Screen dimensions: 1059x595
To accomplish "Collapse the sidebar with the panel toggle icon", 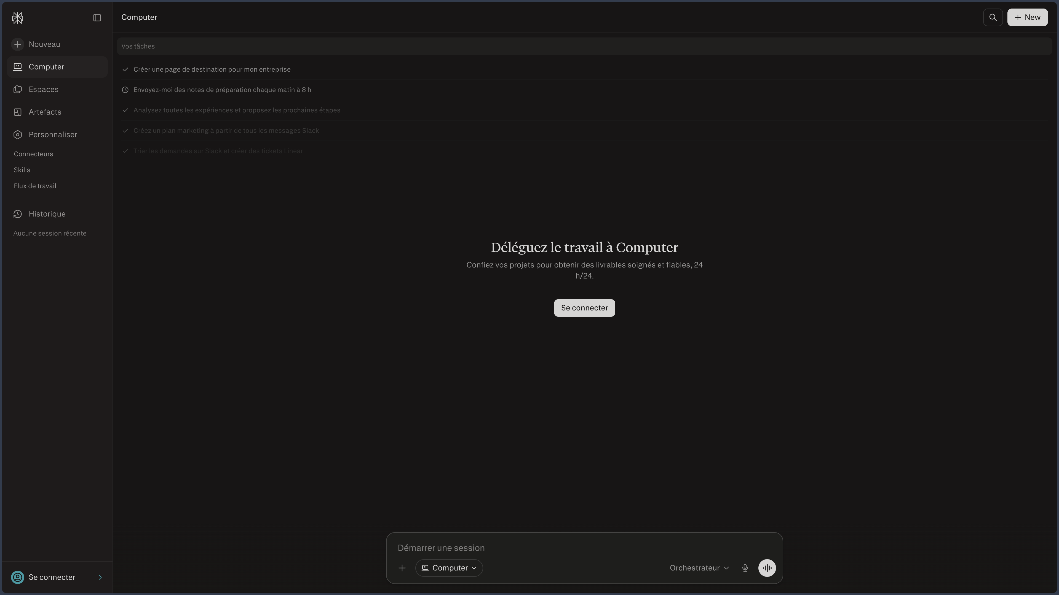I will [97, 18].
